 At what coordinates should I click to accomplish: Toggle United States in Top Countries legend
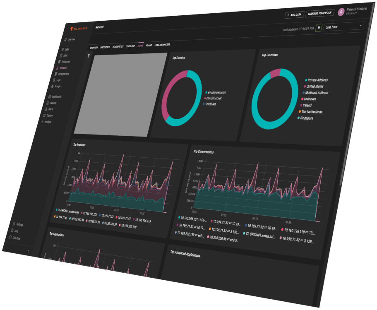click(x=317, y=86)
